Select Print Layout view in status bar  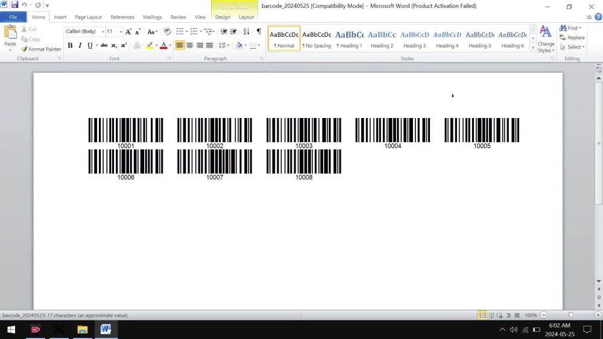(x=482, y=315)
